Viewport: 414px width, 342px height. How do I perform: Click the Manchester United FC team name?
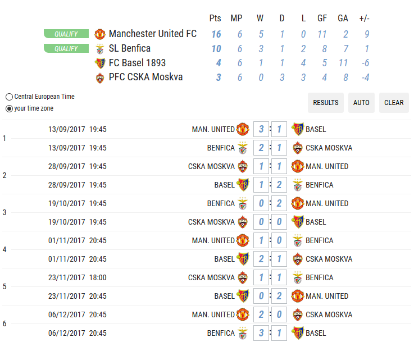(153, 34)
